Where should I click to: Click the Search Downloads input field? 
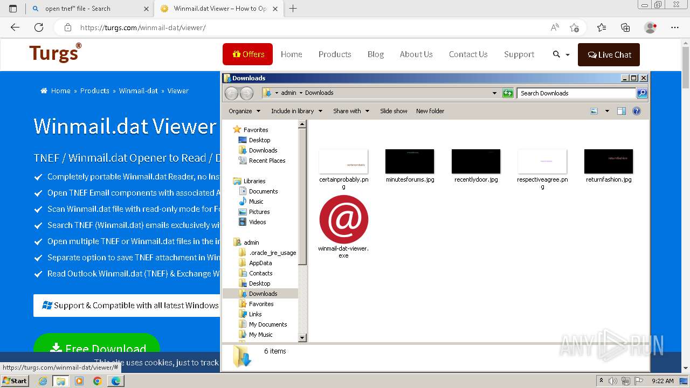point(576,93)
